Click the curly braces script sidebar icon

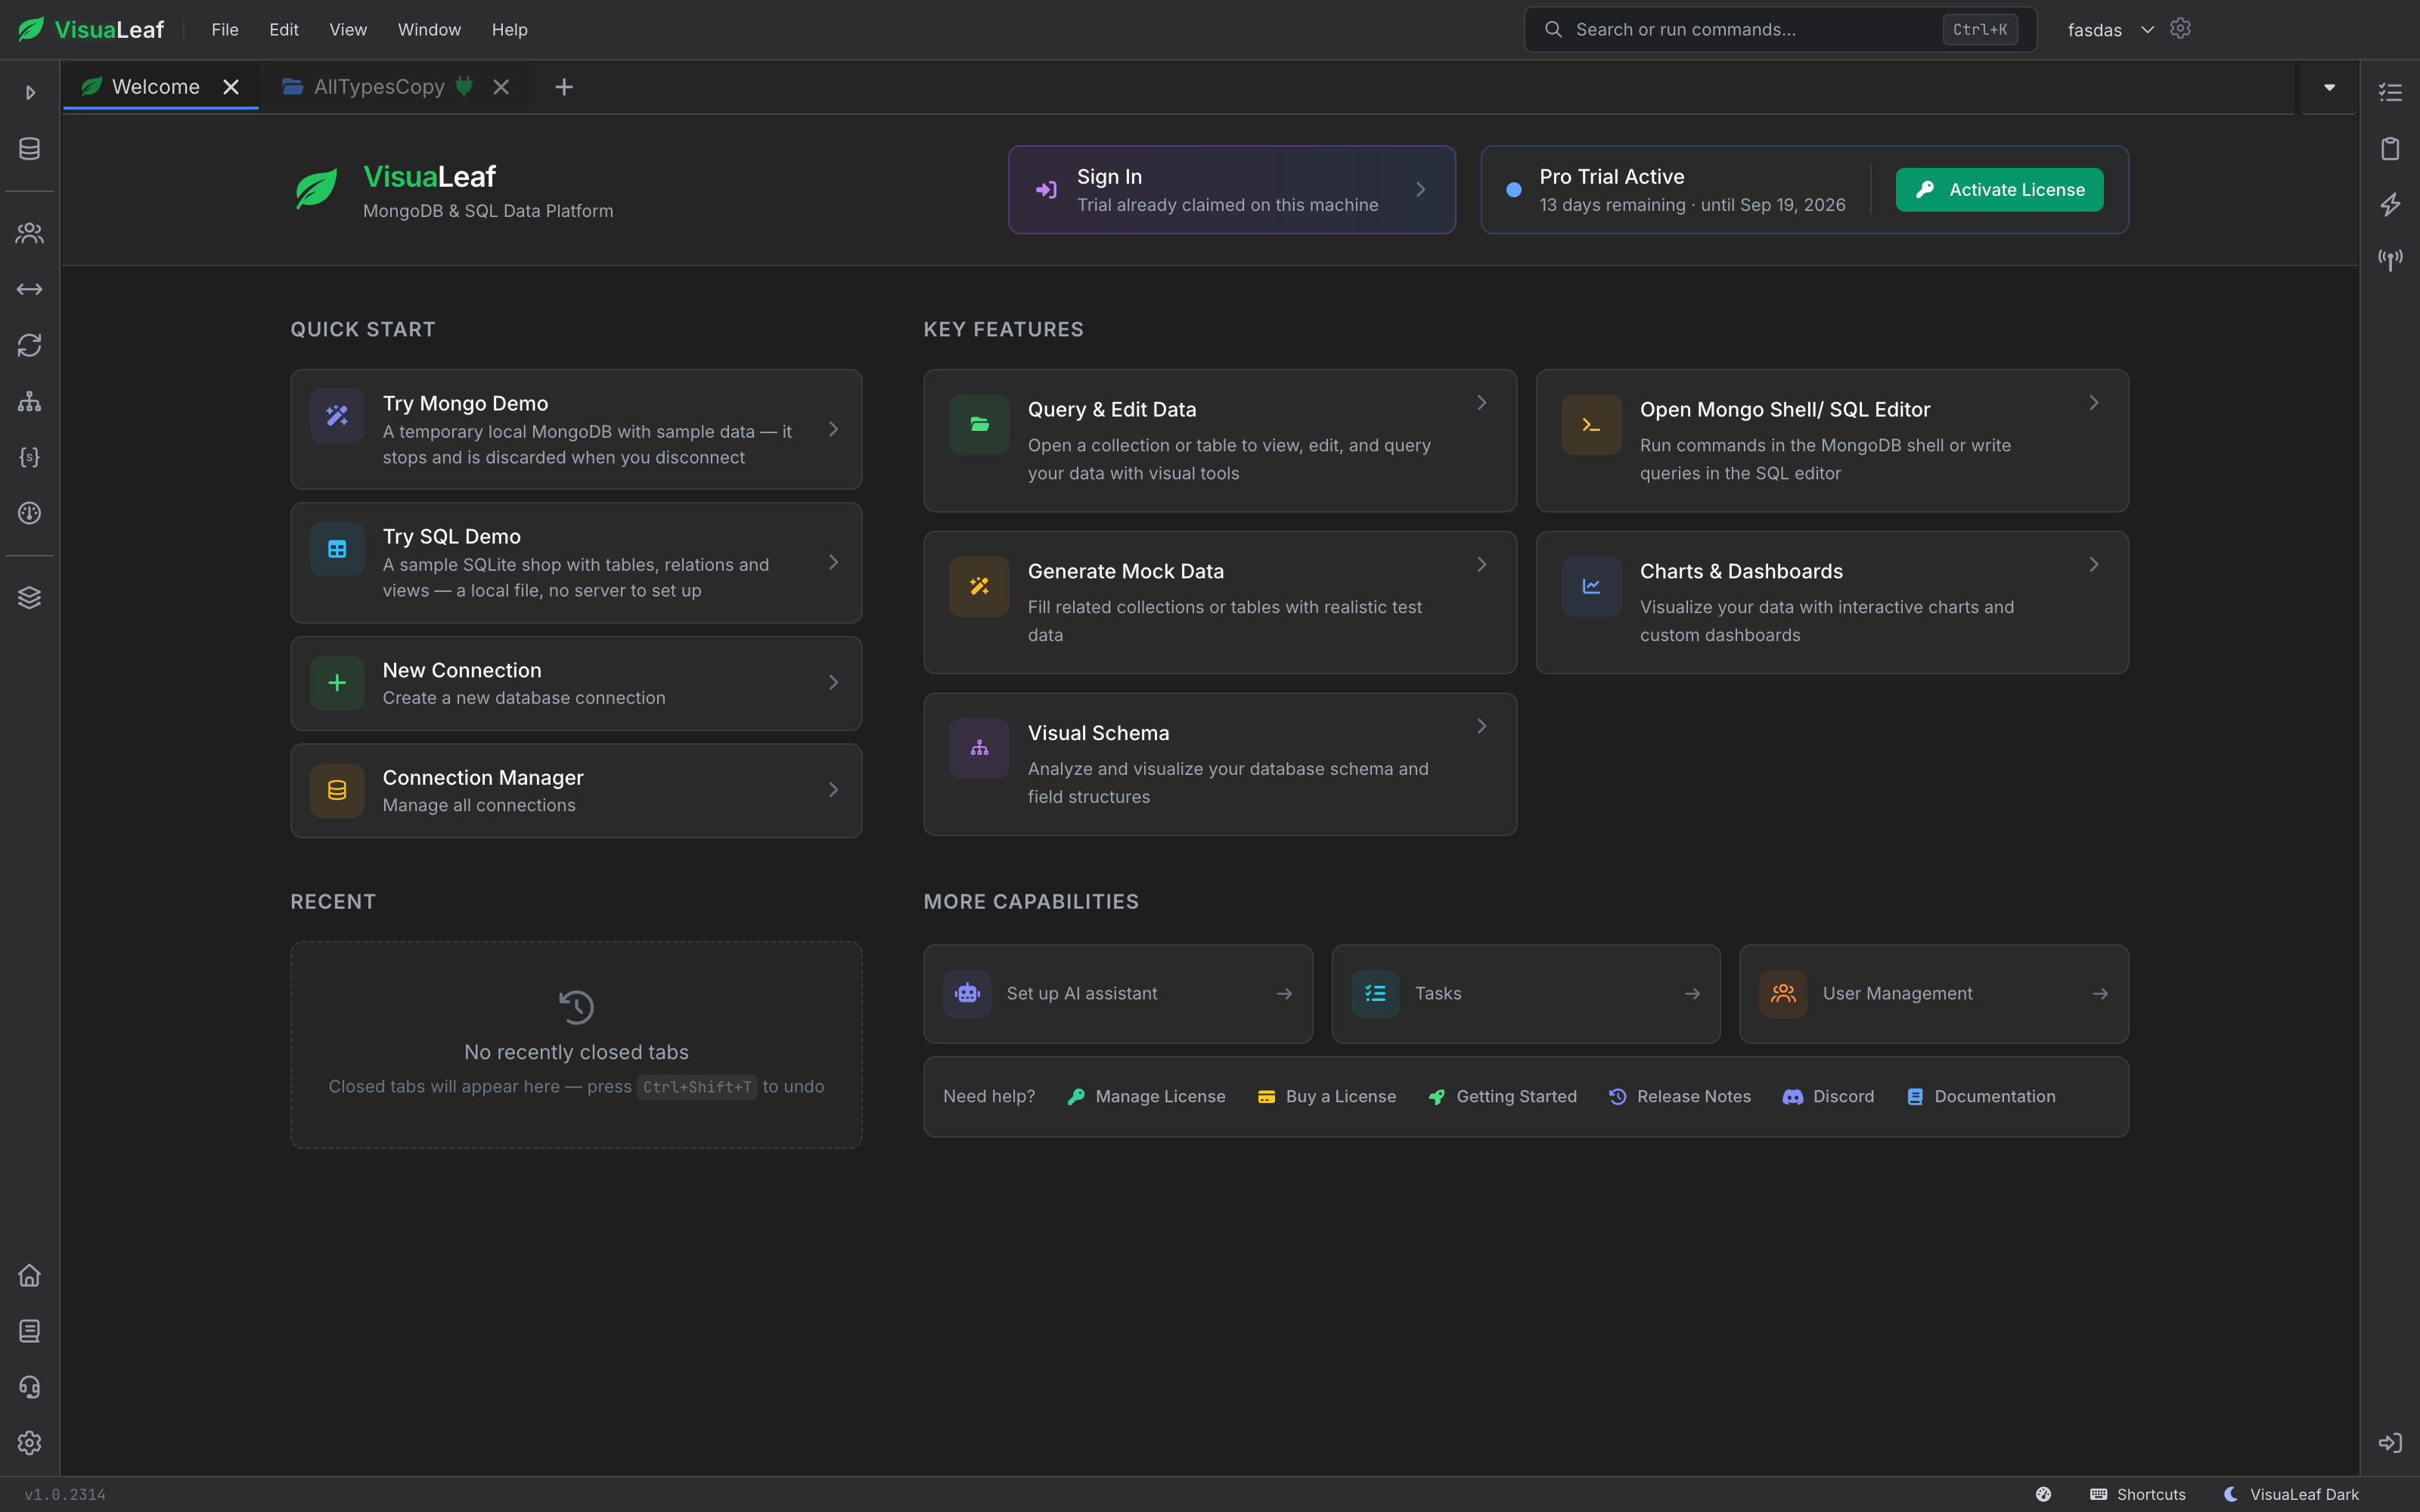(x=30, y=457)
